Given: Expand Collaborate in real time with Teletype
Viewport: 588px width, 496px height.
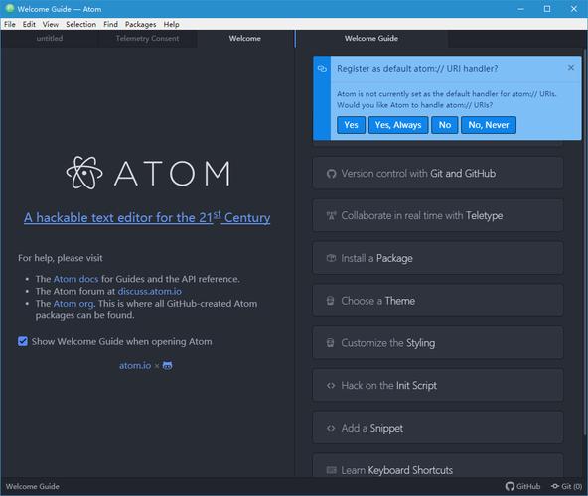Looking at the screenshot, I should coord(438,215).
